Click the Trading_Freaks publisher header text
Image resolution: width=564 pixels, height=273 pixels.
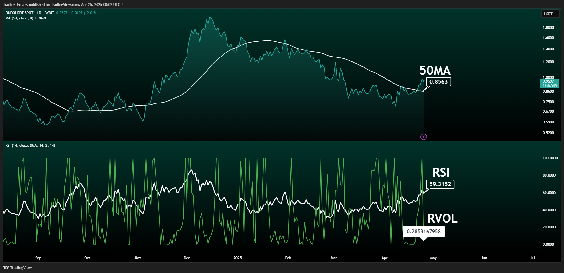click(63, 5)
